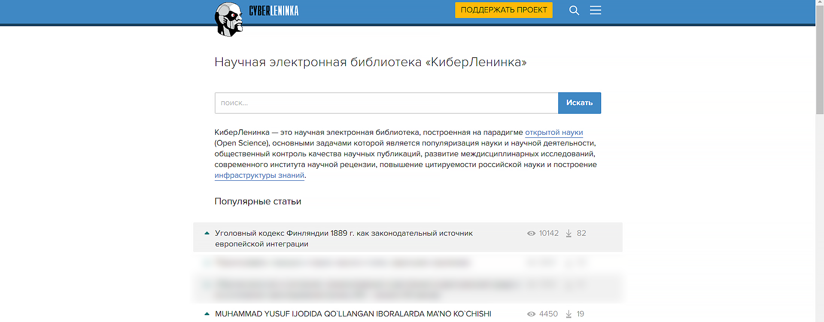Viewport: 824px width, 322px height.
Task: Click the download icon next to 19
Action: 569,314
